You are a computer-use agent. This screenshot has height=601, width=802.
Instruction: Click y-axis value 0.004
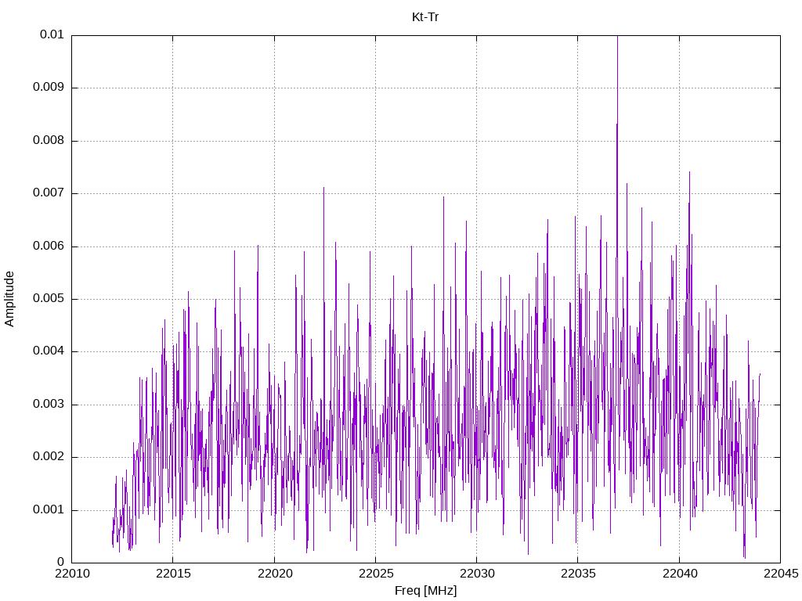point(49,351)
